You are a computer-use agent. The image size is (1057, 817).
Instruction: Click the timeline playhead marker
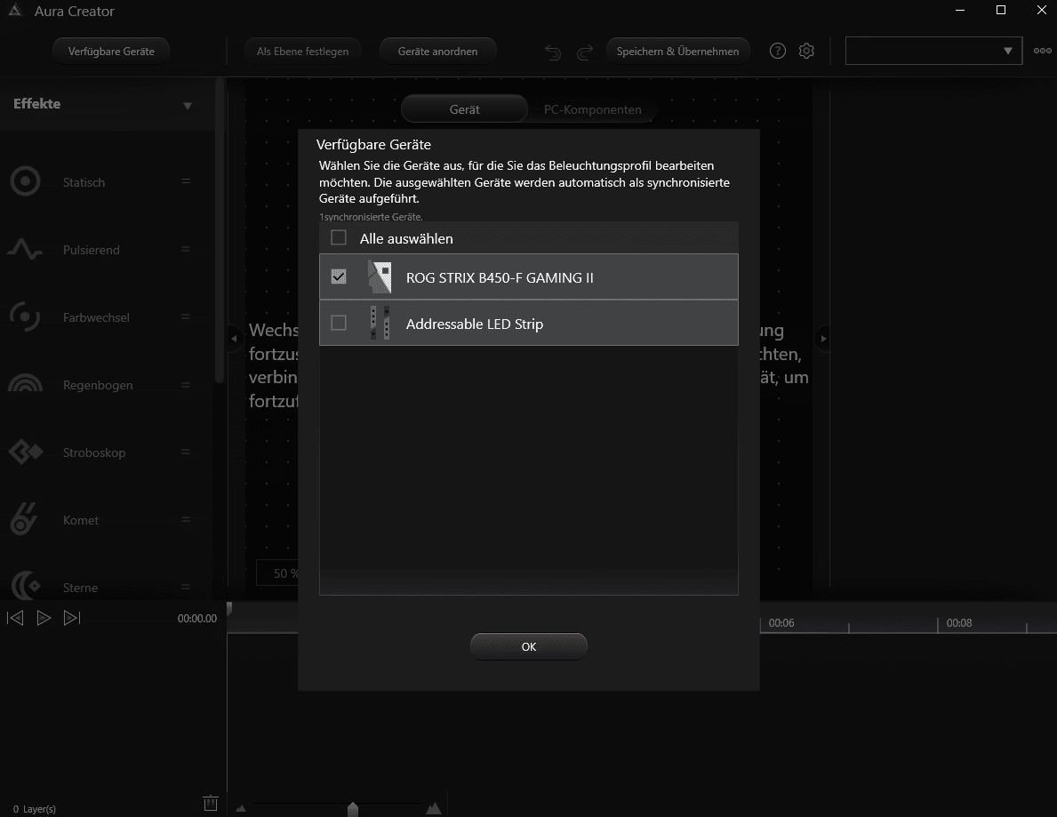[229, 608]
